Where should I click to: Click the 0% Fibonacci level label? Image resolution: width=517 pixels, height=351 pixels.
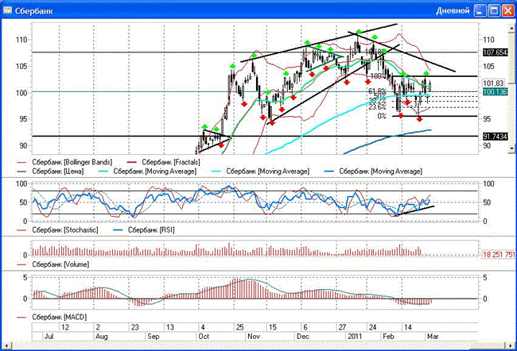[x=382, y=116]
